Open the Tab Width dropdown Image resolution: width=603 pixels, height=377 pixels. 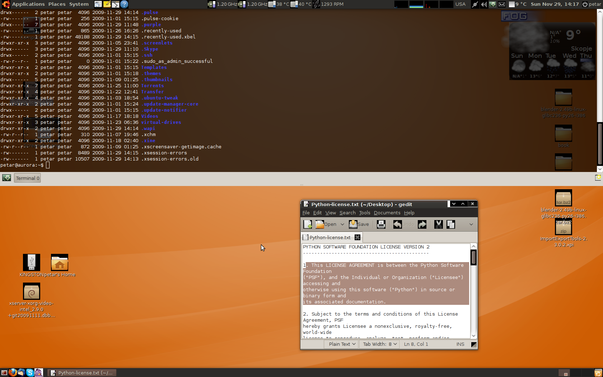(380, 344)
